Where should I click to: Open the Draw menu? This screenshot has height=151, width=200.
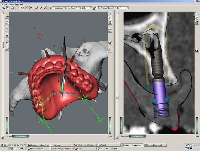coord(17,4)
